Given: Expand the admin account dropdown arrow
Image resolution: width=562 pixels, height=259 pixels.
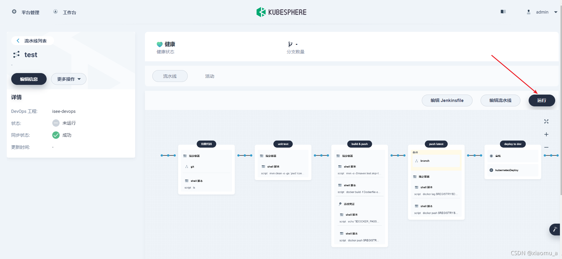Looking at the screenshot, I should pyautogui.click(x=556, y=12).
